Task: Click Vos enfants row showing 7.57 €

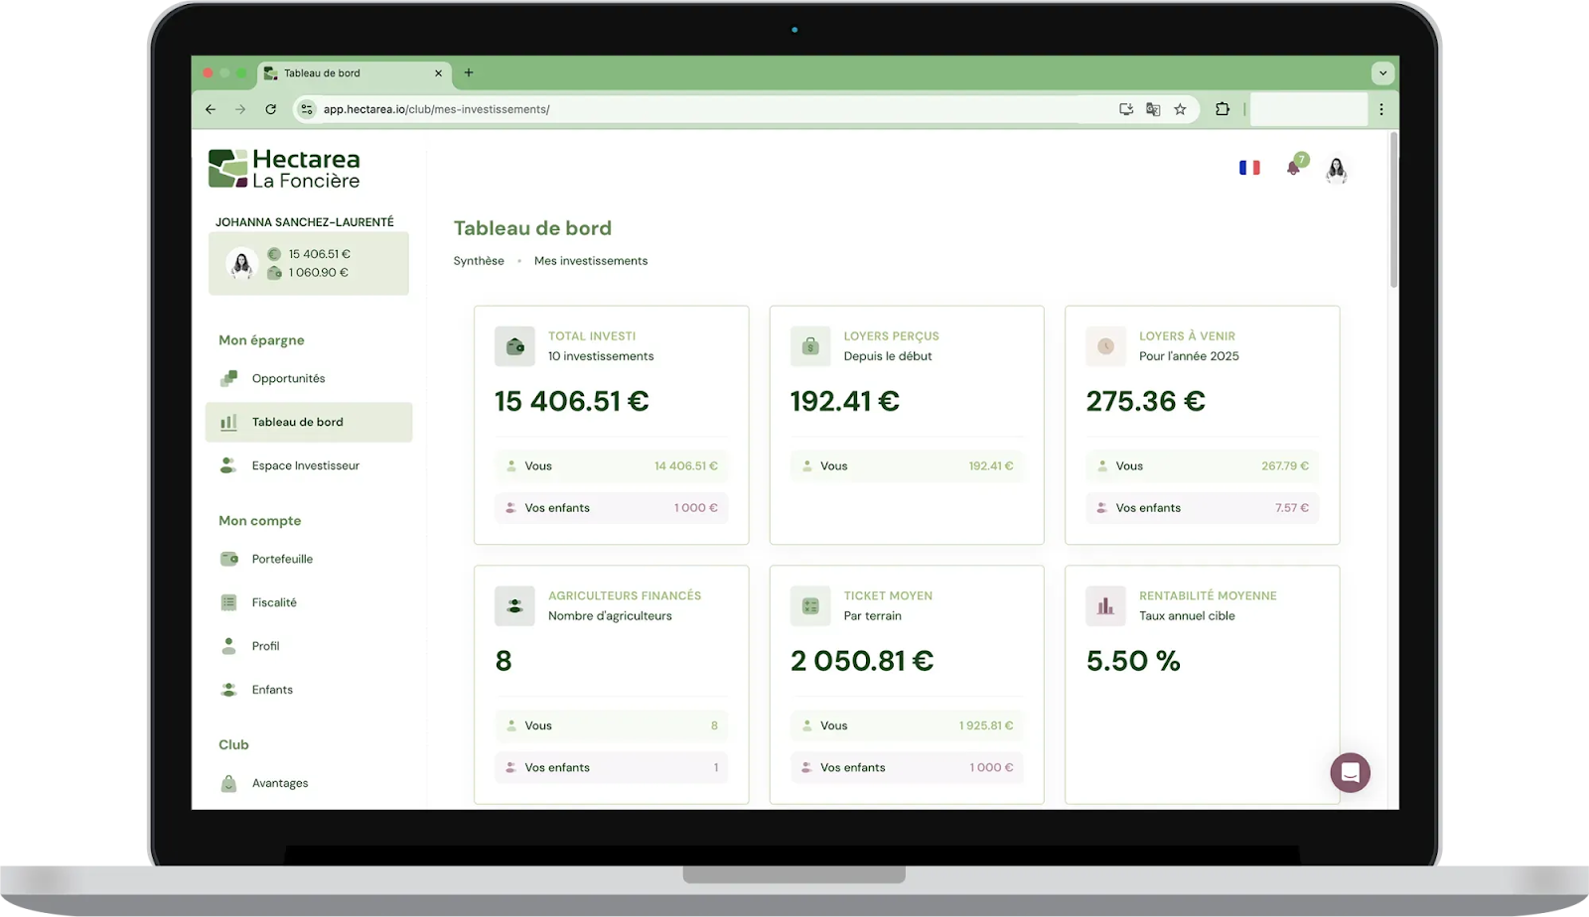Action: pyautogui.click(x=1203, y=507)
